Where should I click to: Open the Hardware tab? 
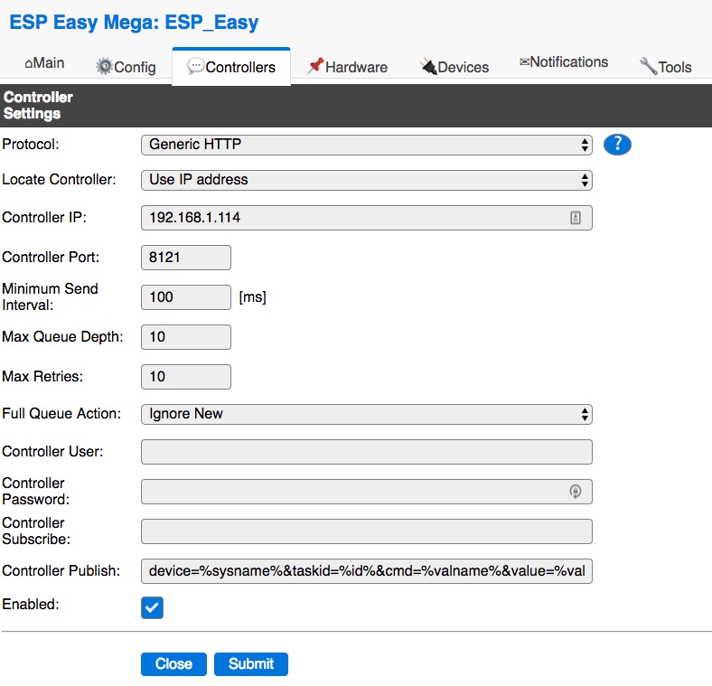[347, 67]
